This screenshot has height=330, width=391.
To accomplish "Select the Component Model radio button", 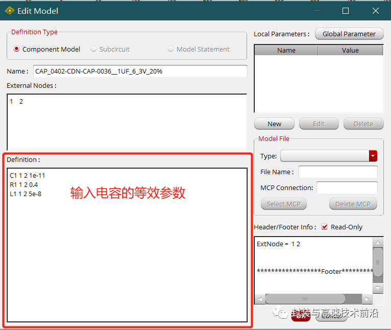I will pyautogui.click(x=16, y=49).
